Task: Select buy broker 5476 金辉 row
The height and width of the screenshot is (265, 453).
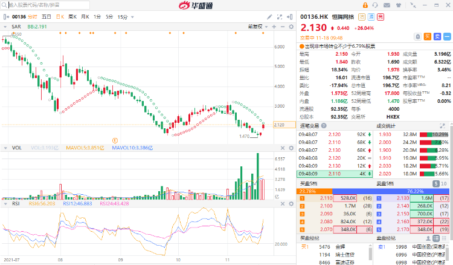Action: [x=332, y=247]
